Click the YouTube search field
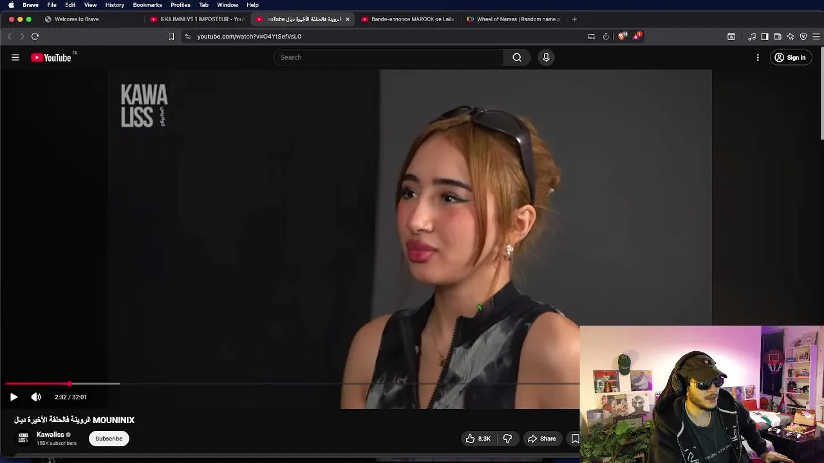The height and width of the screenshot is (463, 824). pyautogui.click(x=389, y=57)
